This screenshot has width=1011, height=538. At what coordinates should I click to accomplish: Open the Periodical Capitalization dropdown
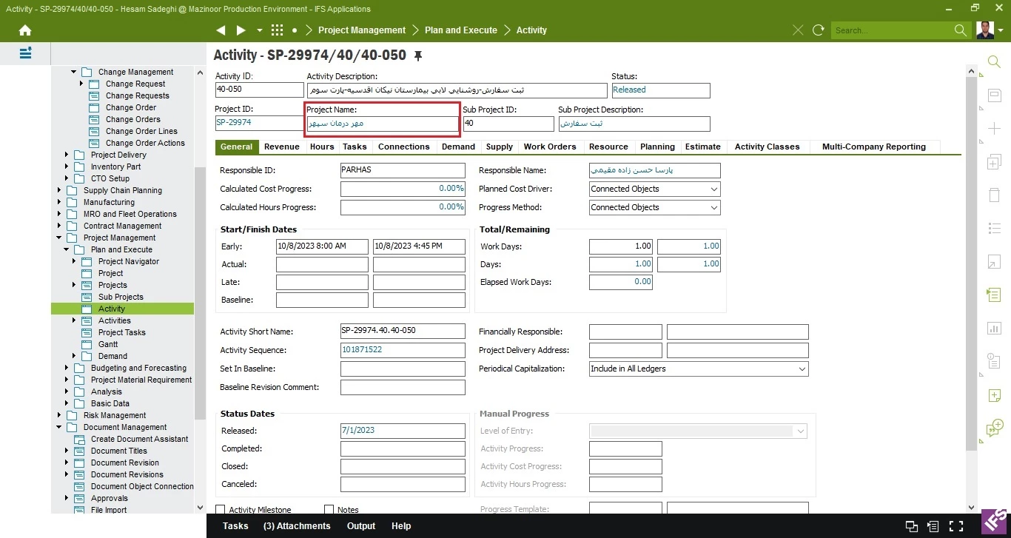802,369
